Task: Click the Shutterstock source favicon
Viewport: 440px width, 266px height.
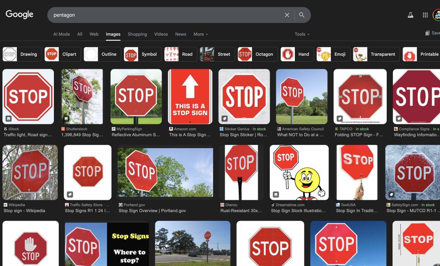Action: [x=63, y=129]
